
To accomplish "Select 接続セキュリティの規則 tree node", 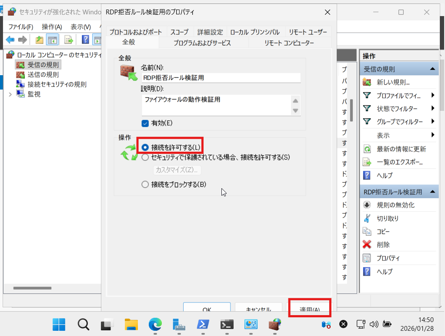I will 57,84.
